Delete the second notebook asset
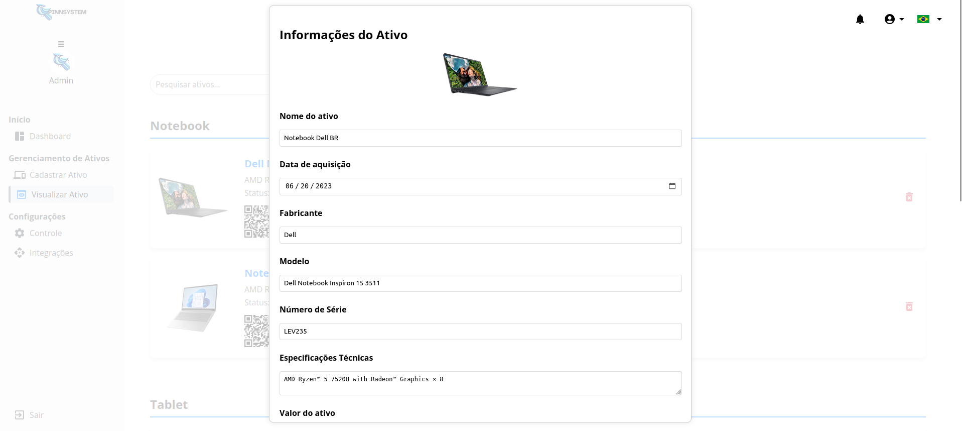962x431 pixels. (909, 306)
